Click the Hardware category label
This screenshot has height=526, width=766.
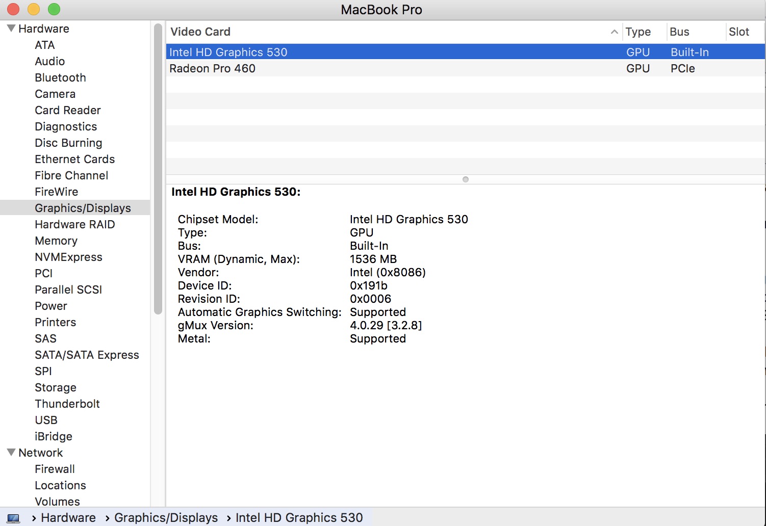point(44,29)
